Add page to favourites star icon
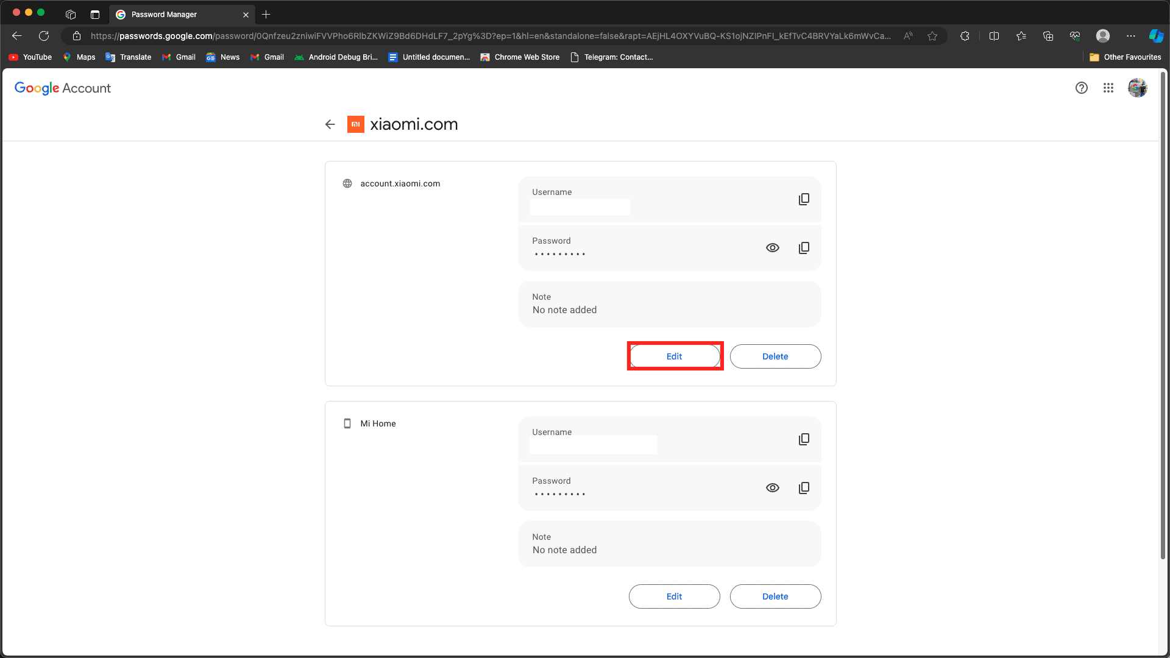 pos(932,36)
